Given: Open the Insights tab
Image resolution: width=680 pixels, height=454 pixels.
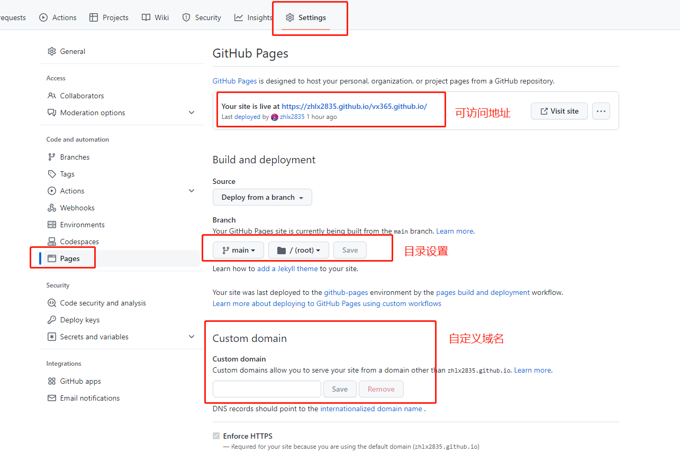Looking at the screenshot, I should 253,17.
